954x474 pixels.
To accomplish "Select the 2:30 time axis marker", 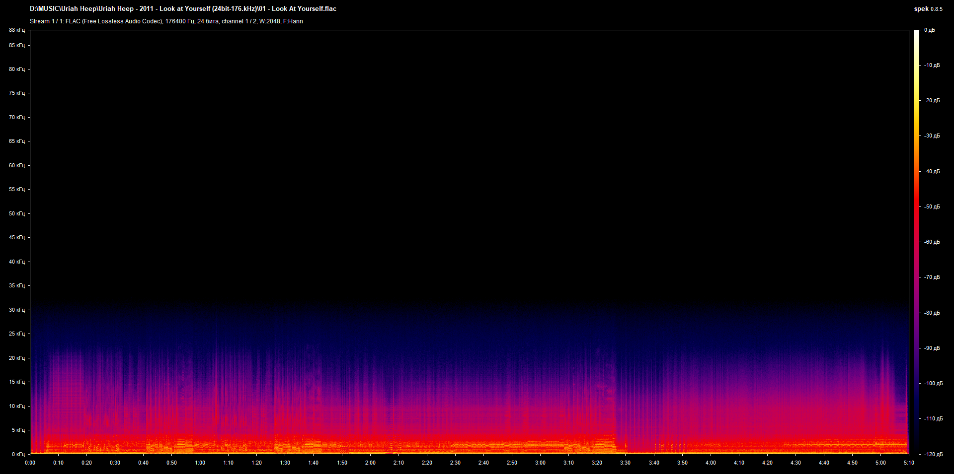I will pos(455,463).
